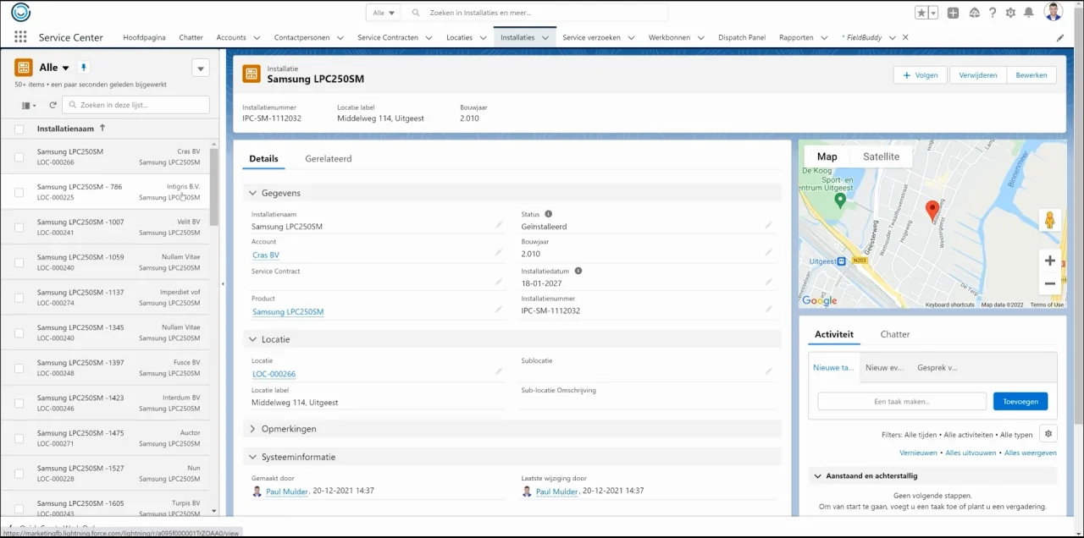
Task: Click map zoom in plus button
Action: click(1049, 261)
